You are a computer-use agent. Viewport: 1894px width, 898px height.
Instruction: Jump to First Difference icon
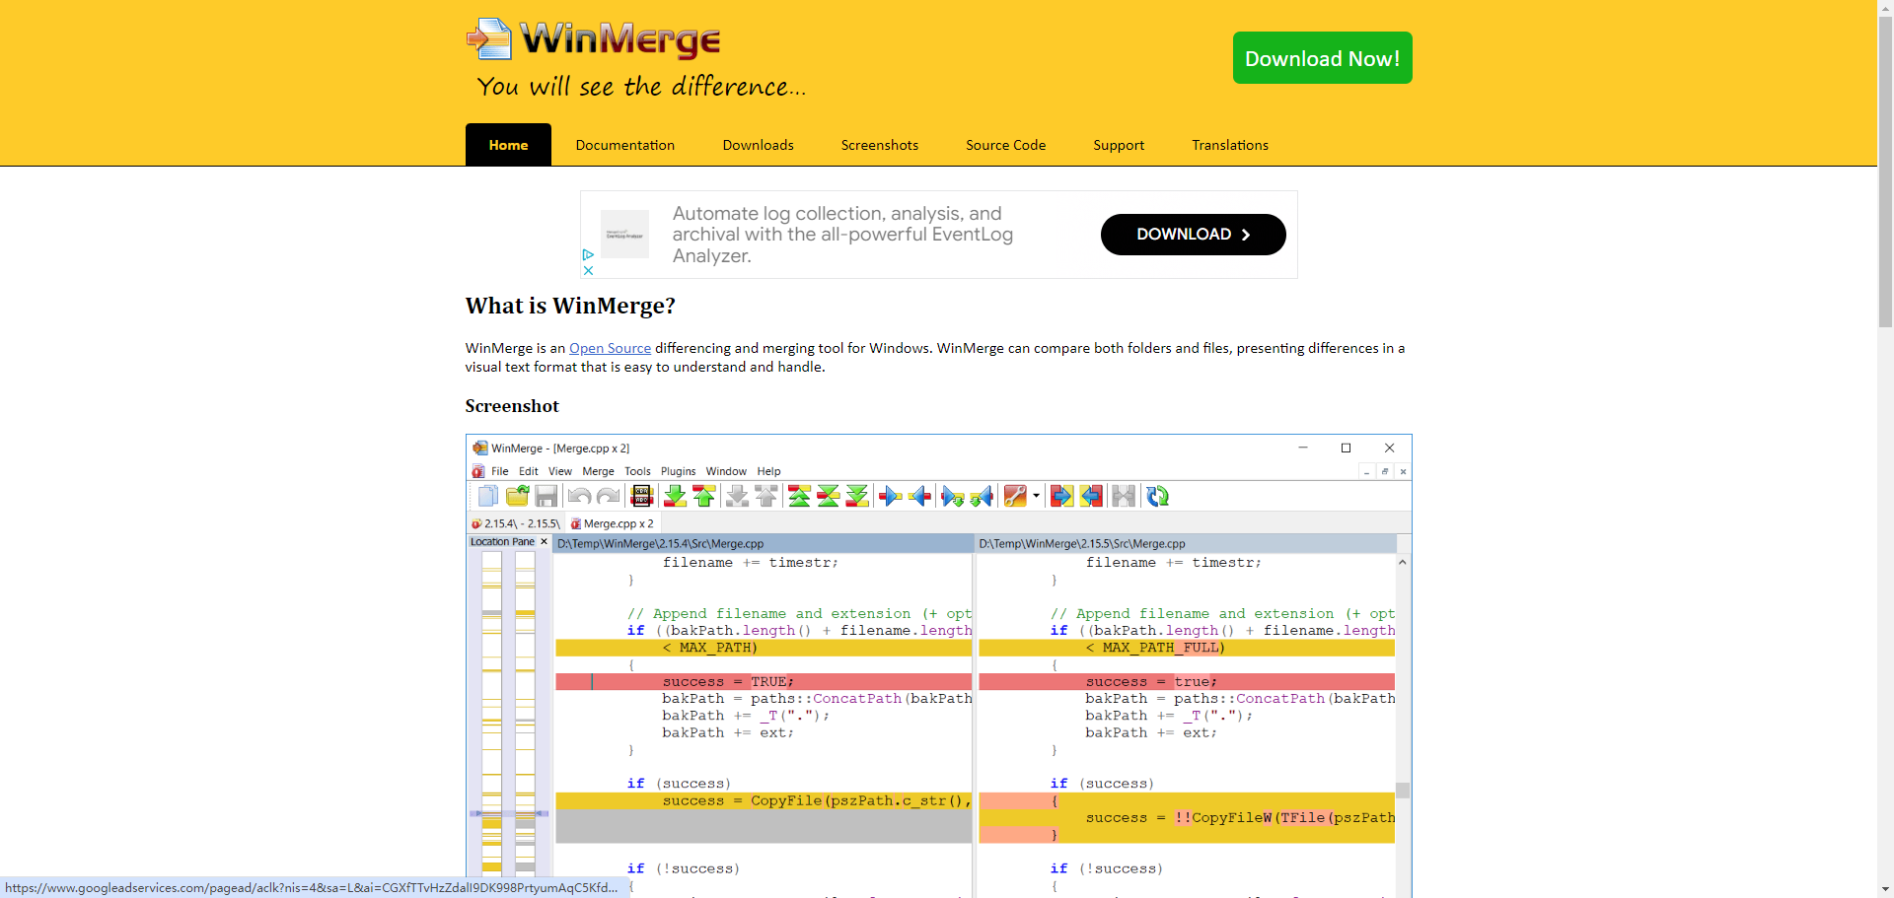pyautogui.click(x=800, y=496)
